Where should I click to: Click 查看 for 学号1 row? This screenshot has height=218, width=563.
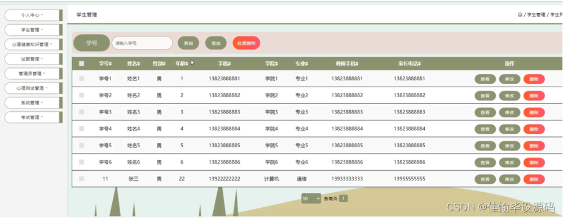pos(485,79)
